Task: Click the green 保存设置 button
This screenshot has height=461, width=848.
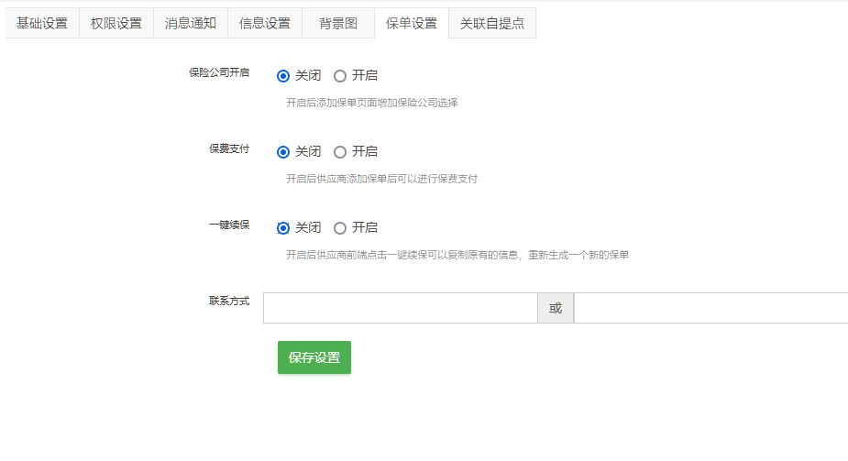Action: pyautogui.click(x=314, y=357)
